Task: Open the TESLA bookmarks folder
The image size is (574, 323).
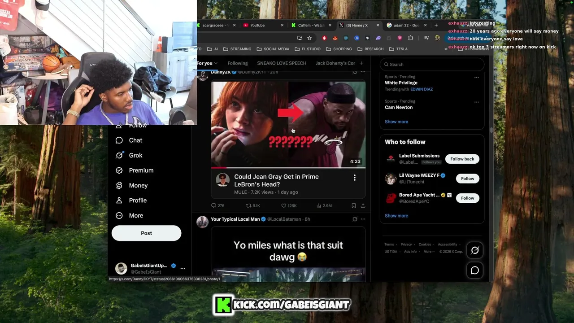Action: (x=398, y=49)
